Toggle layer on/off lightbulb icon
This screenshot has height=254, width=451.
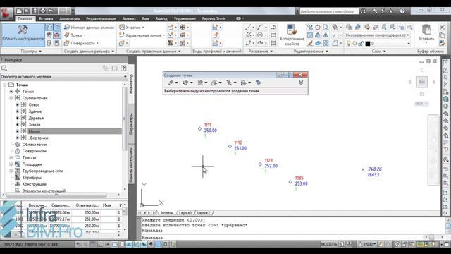click(348, 44)
